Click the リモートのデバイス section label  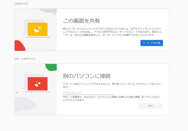pyautogui.click(x=25, y=59)
